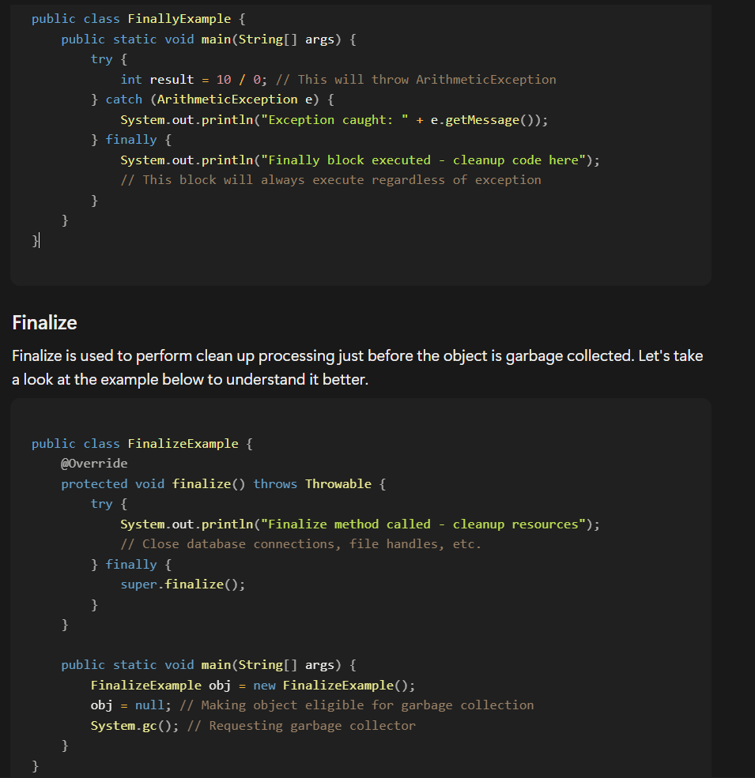Screen dimensions: 755x778
Task: Click "int result = 10 / 0;" statement
Action: coord(194,80)
